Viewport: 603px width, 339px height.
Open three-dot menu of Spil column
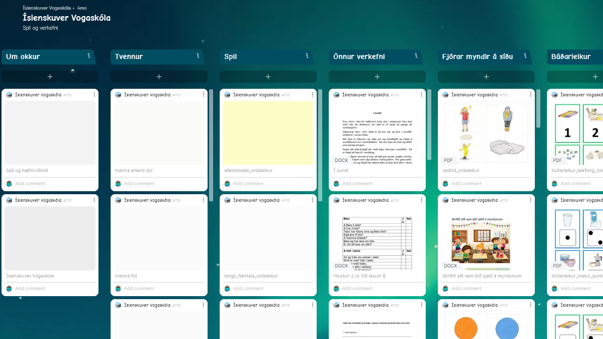click(x=307, y=56)
